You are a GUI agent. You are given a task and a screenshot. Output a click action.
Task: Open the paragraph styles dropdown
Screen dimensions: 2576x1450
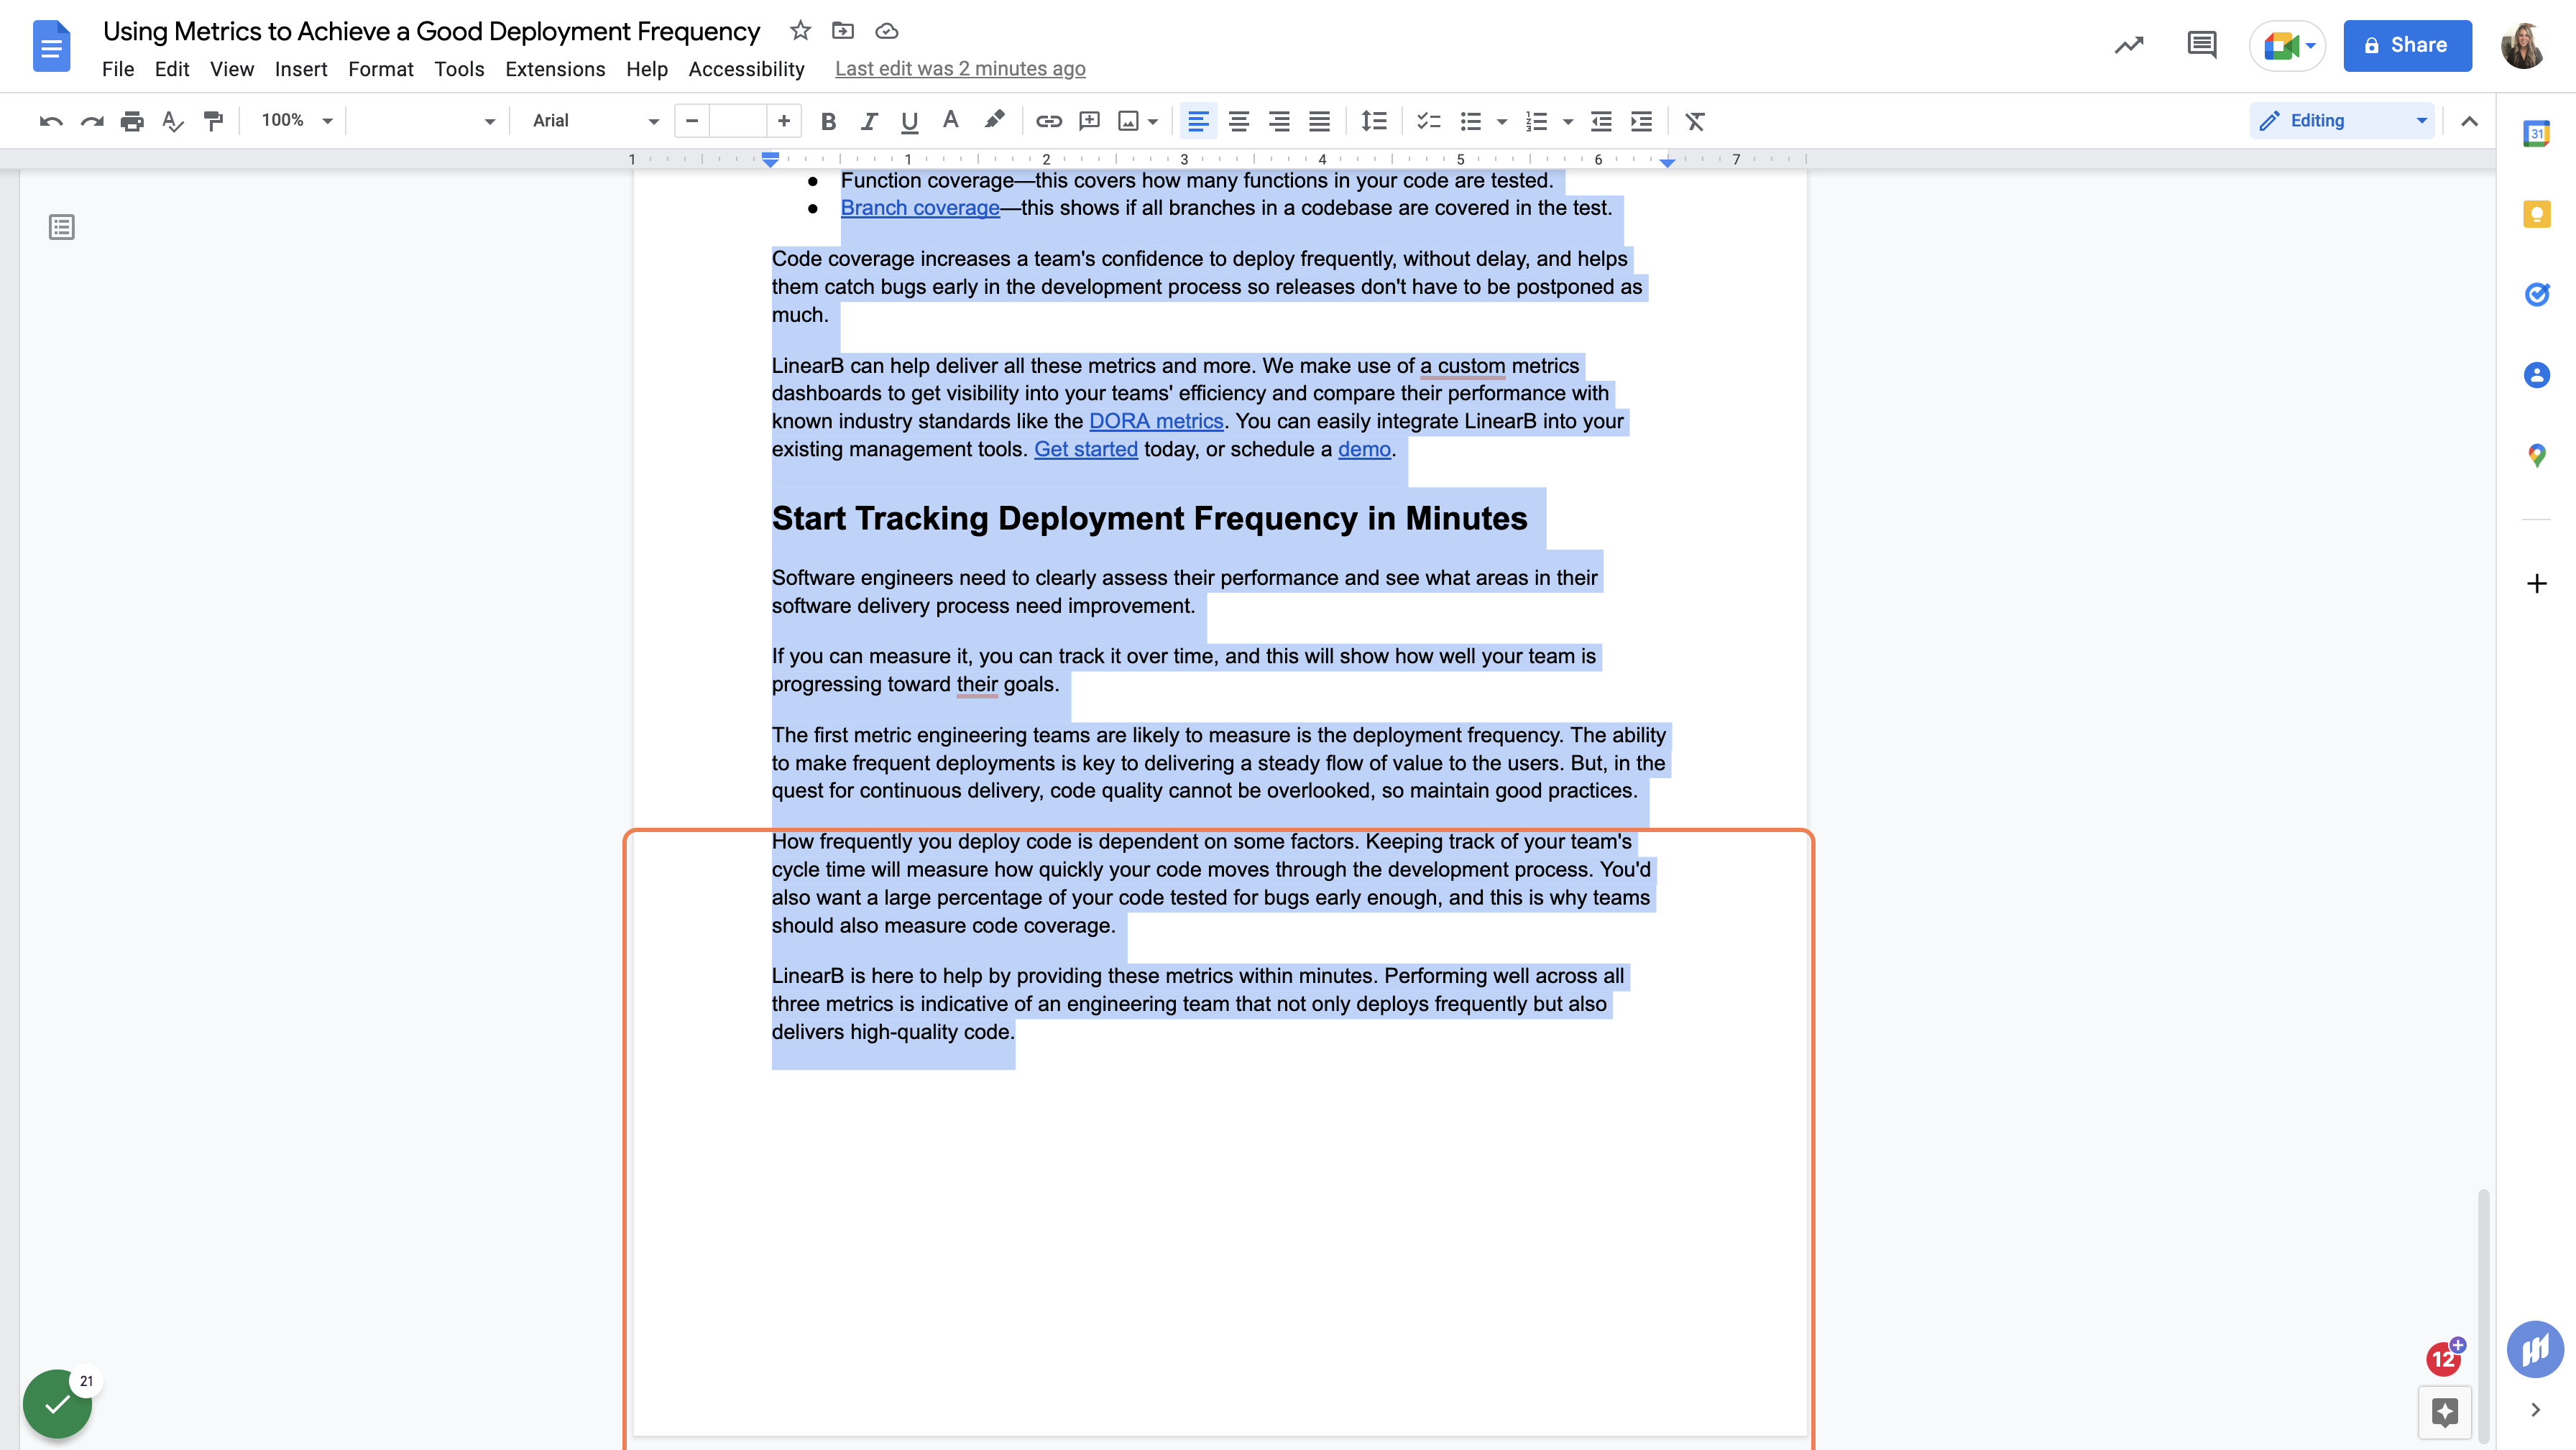pos(427,121)
